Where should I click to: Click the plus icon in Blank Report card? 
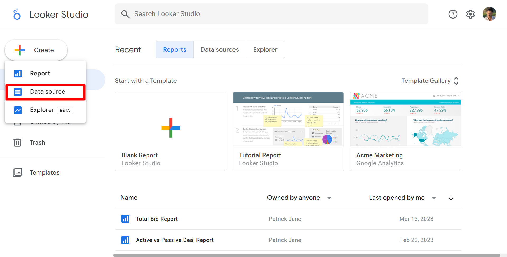[x=171, y=128]
